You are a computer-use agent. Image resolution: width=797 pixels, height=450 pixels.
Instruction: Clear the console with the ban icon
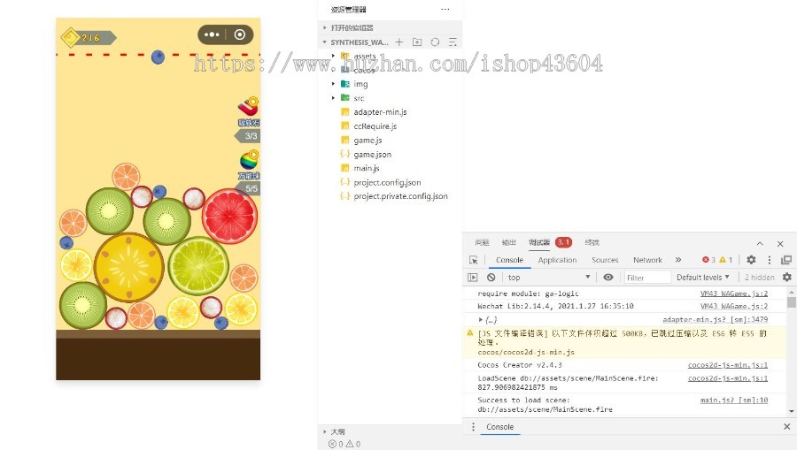[491, 278]
